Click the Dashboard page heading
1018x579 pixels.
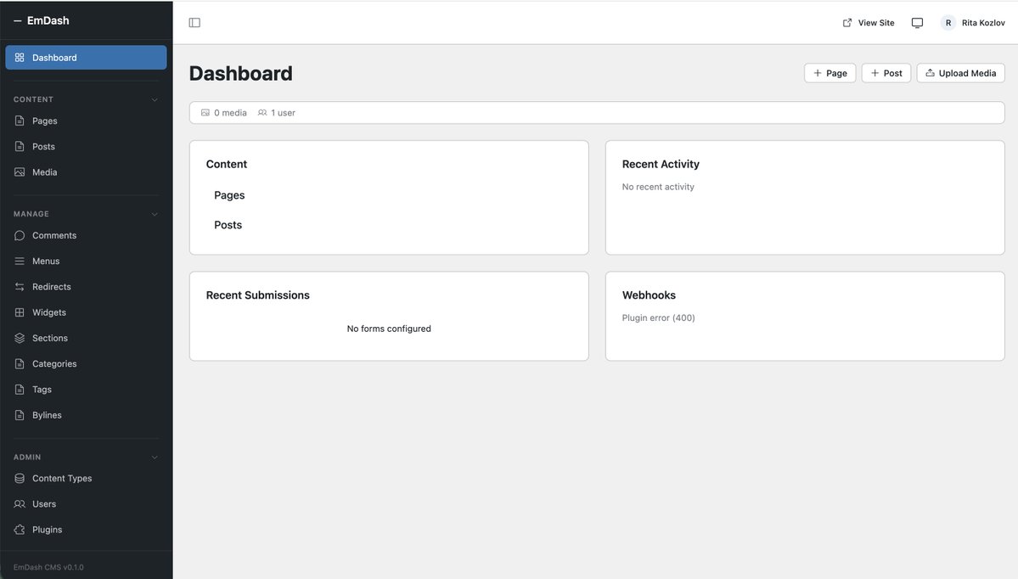coord(241,73)
